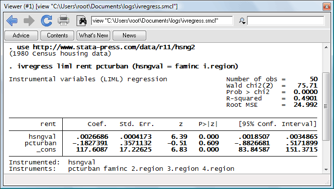The width and height of the screenshot is (334, 189).
Task: Click the pcturban std. err. .3571132
Action: tap(136, 143)
